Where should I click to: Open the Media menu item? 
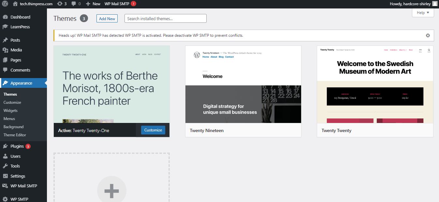pos(23,50)
